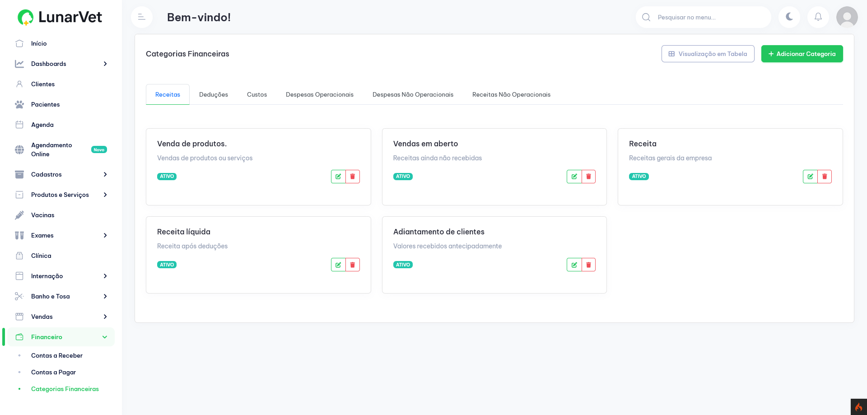Viewport: 867px width, 415px height.
Task: Delete the Receita category card
Action: click(x=825, y=177)
